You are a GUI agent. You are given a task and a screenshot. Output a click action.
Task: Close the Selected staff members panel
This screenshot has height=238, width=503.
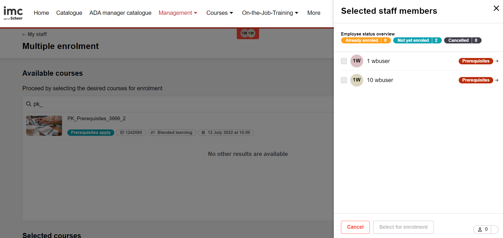(496, 8)
